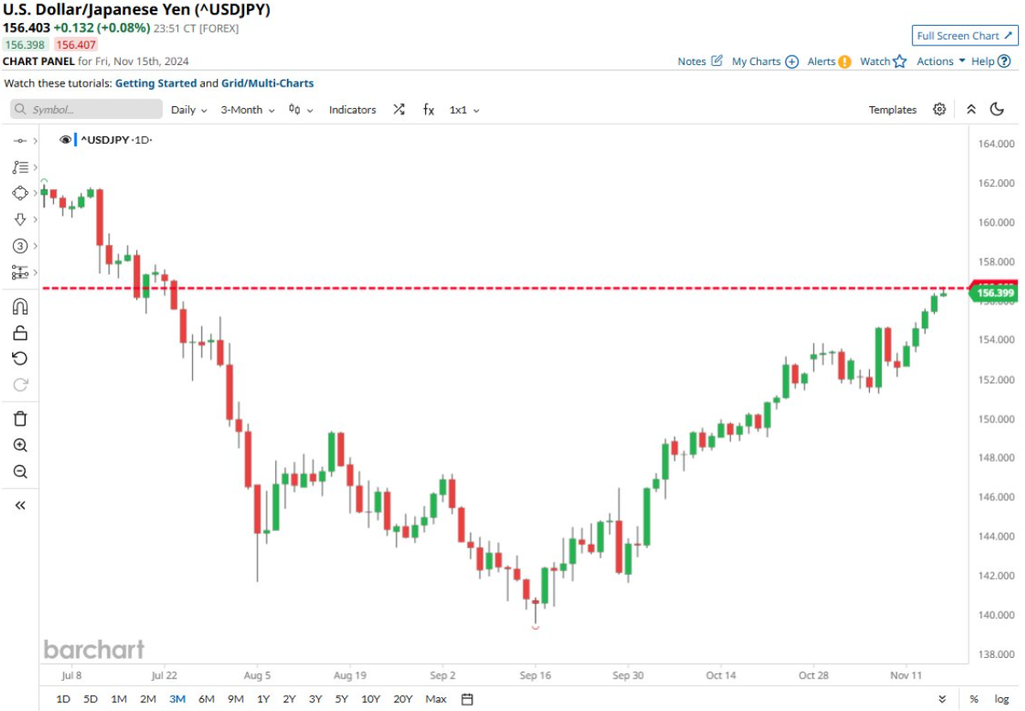Toggle dark mode moon icon

pos(997,109)
